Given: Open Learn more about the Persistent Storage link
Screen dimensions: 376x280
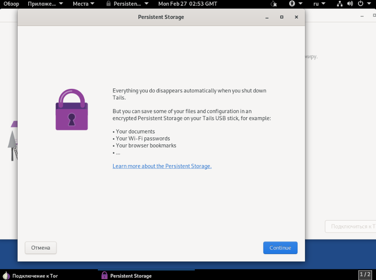Looking at the screenshot, I should tap(162, 166).
